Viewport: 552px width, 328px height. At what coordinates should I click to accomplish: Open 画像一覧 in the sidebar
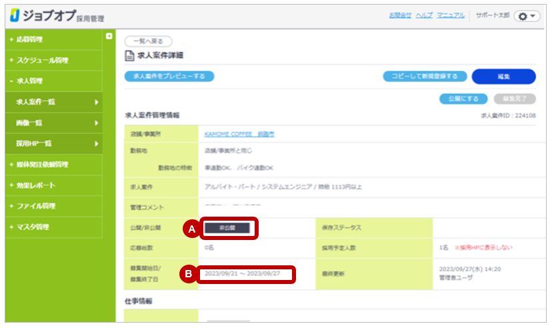tap(54, 123)
